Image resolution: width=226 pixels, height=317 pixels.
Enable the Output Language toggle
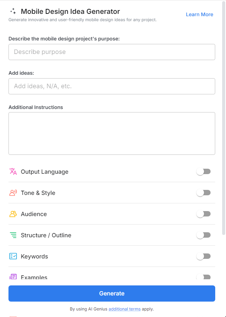pos(204,171)
